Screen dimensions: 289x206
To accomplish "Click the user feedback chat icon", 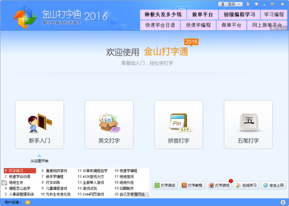I will click(x=27, y=203).
